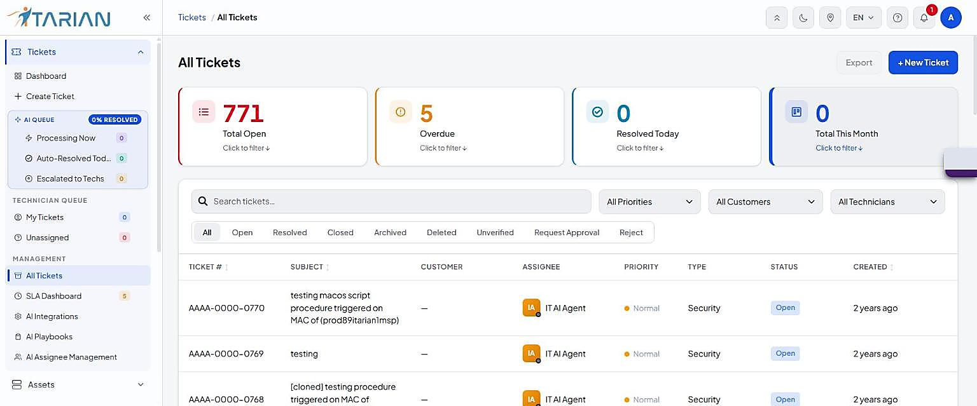Select the Archived status tab
The width and height of the screenshot is (977, 406).
pyautogui.click(x=390, y=233)
